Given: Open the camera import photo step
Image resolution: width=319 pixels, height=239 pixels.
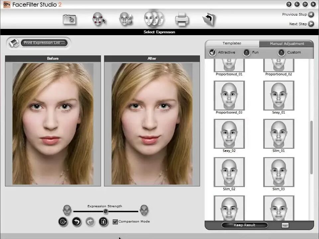Looking at the screenshot, I should (x=69, y=20).
